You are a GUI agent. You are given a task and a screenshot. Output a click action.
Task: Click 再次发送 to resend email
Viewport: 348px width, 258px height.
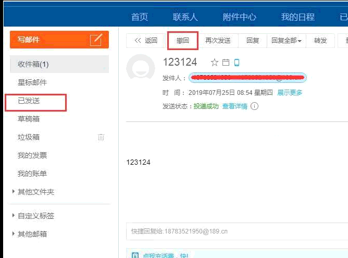(x=218, y=41)
